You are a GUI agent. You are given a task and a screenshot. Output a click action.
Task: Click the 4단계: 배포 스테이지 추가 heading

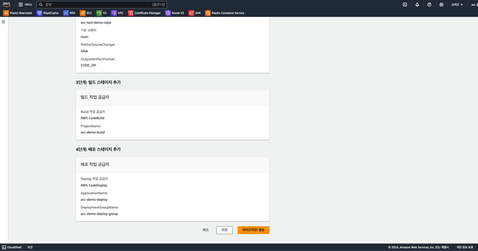click(x=98, y=149)
